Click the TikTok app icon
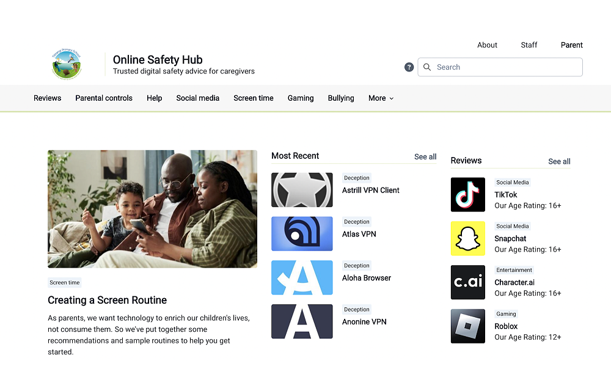The width and height of the screenshot is (611, 391). [x=467, y=195]
